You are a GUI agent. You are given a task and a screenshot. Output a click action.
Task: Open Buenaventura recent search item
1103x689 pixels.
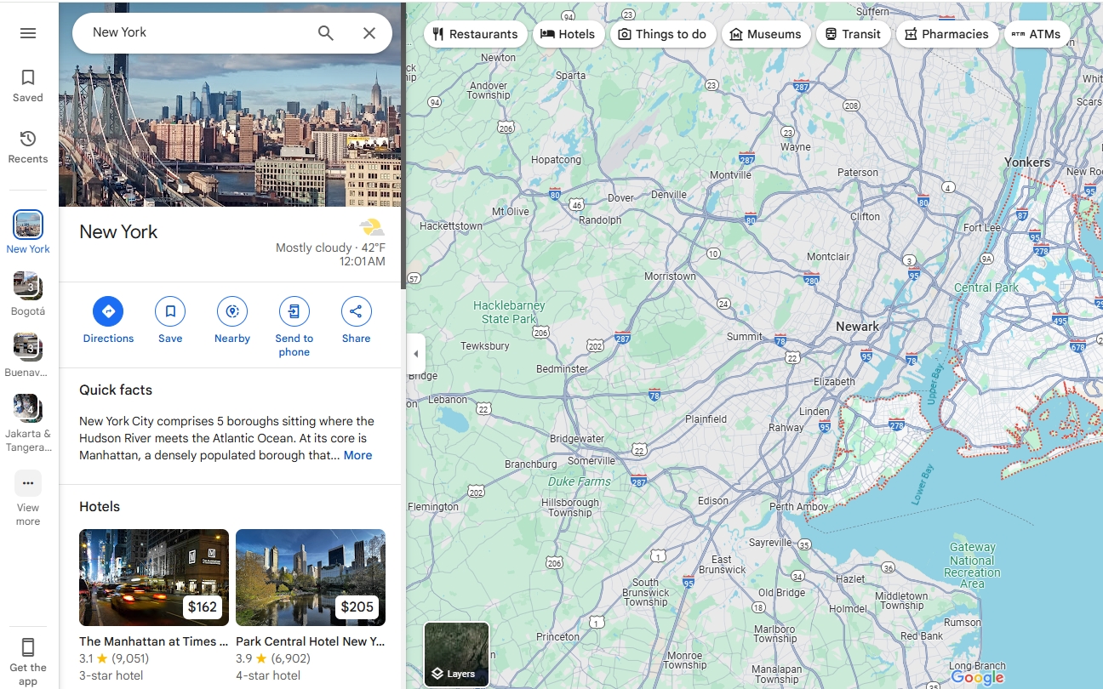(x=28, y=356)
